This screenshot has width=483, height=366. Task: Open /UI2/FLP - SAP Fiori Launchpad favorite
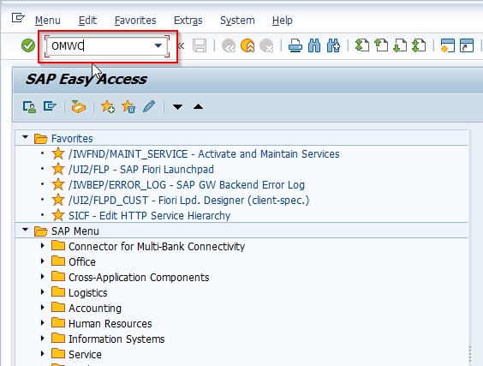coord(141,169)
